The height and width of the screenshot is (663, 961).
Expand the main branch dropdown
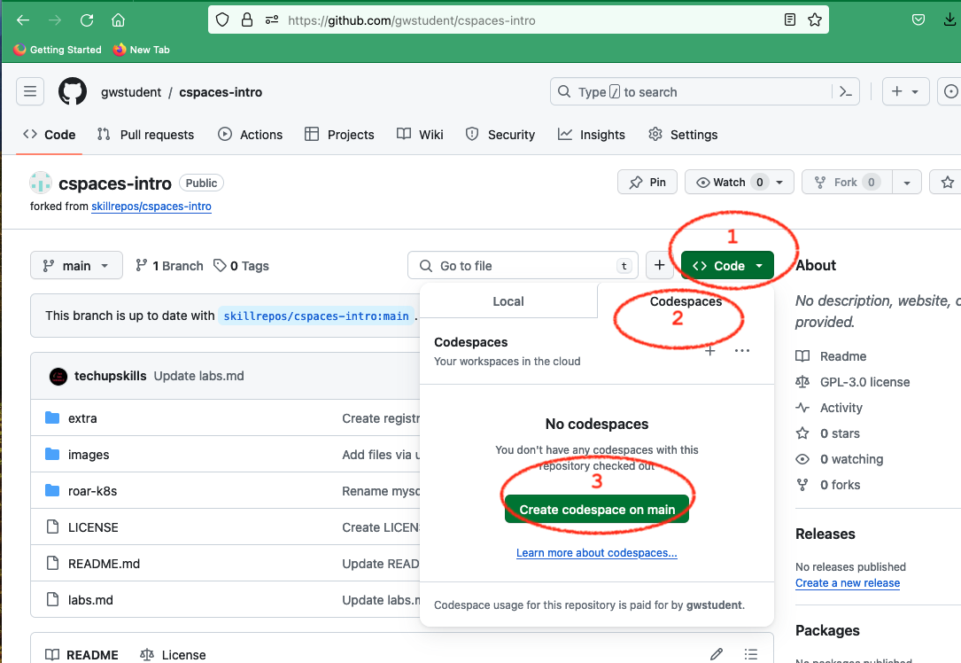pyautogui.click(x=76, y=266)
